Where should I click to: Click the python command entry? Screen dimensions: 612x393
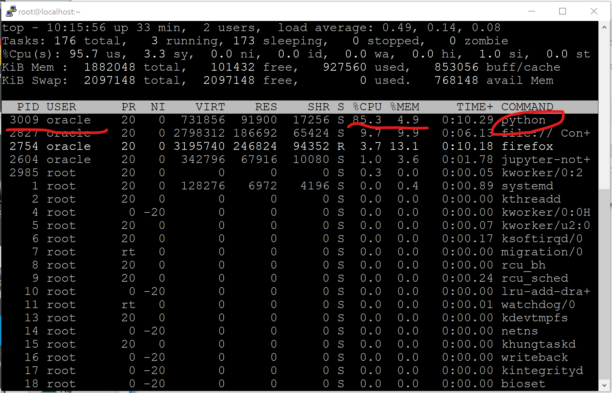coord(524,120)
